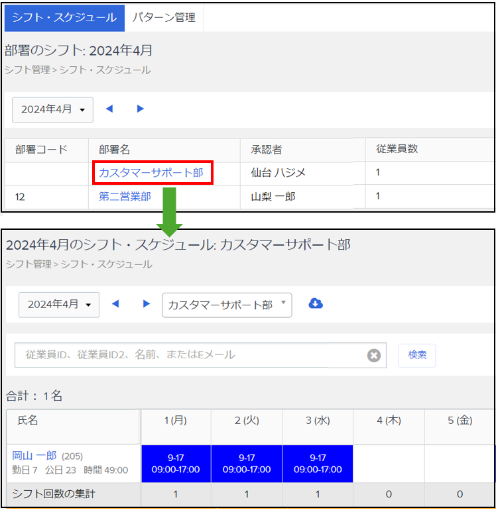Go to next month in top panel
Image resolution: width=496 pixels, height=510 pixels.
(x=140, y=109)
